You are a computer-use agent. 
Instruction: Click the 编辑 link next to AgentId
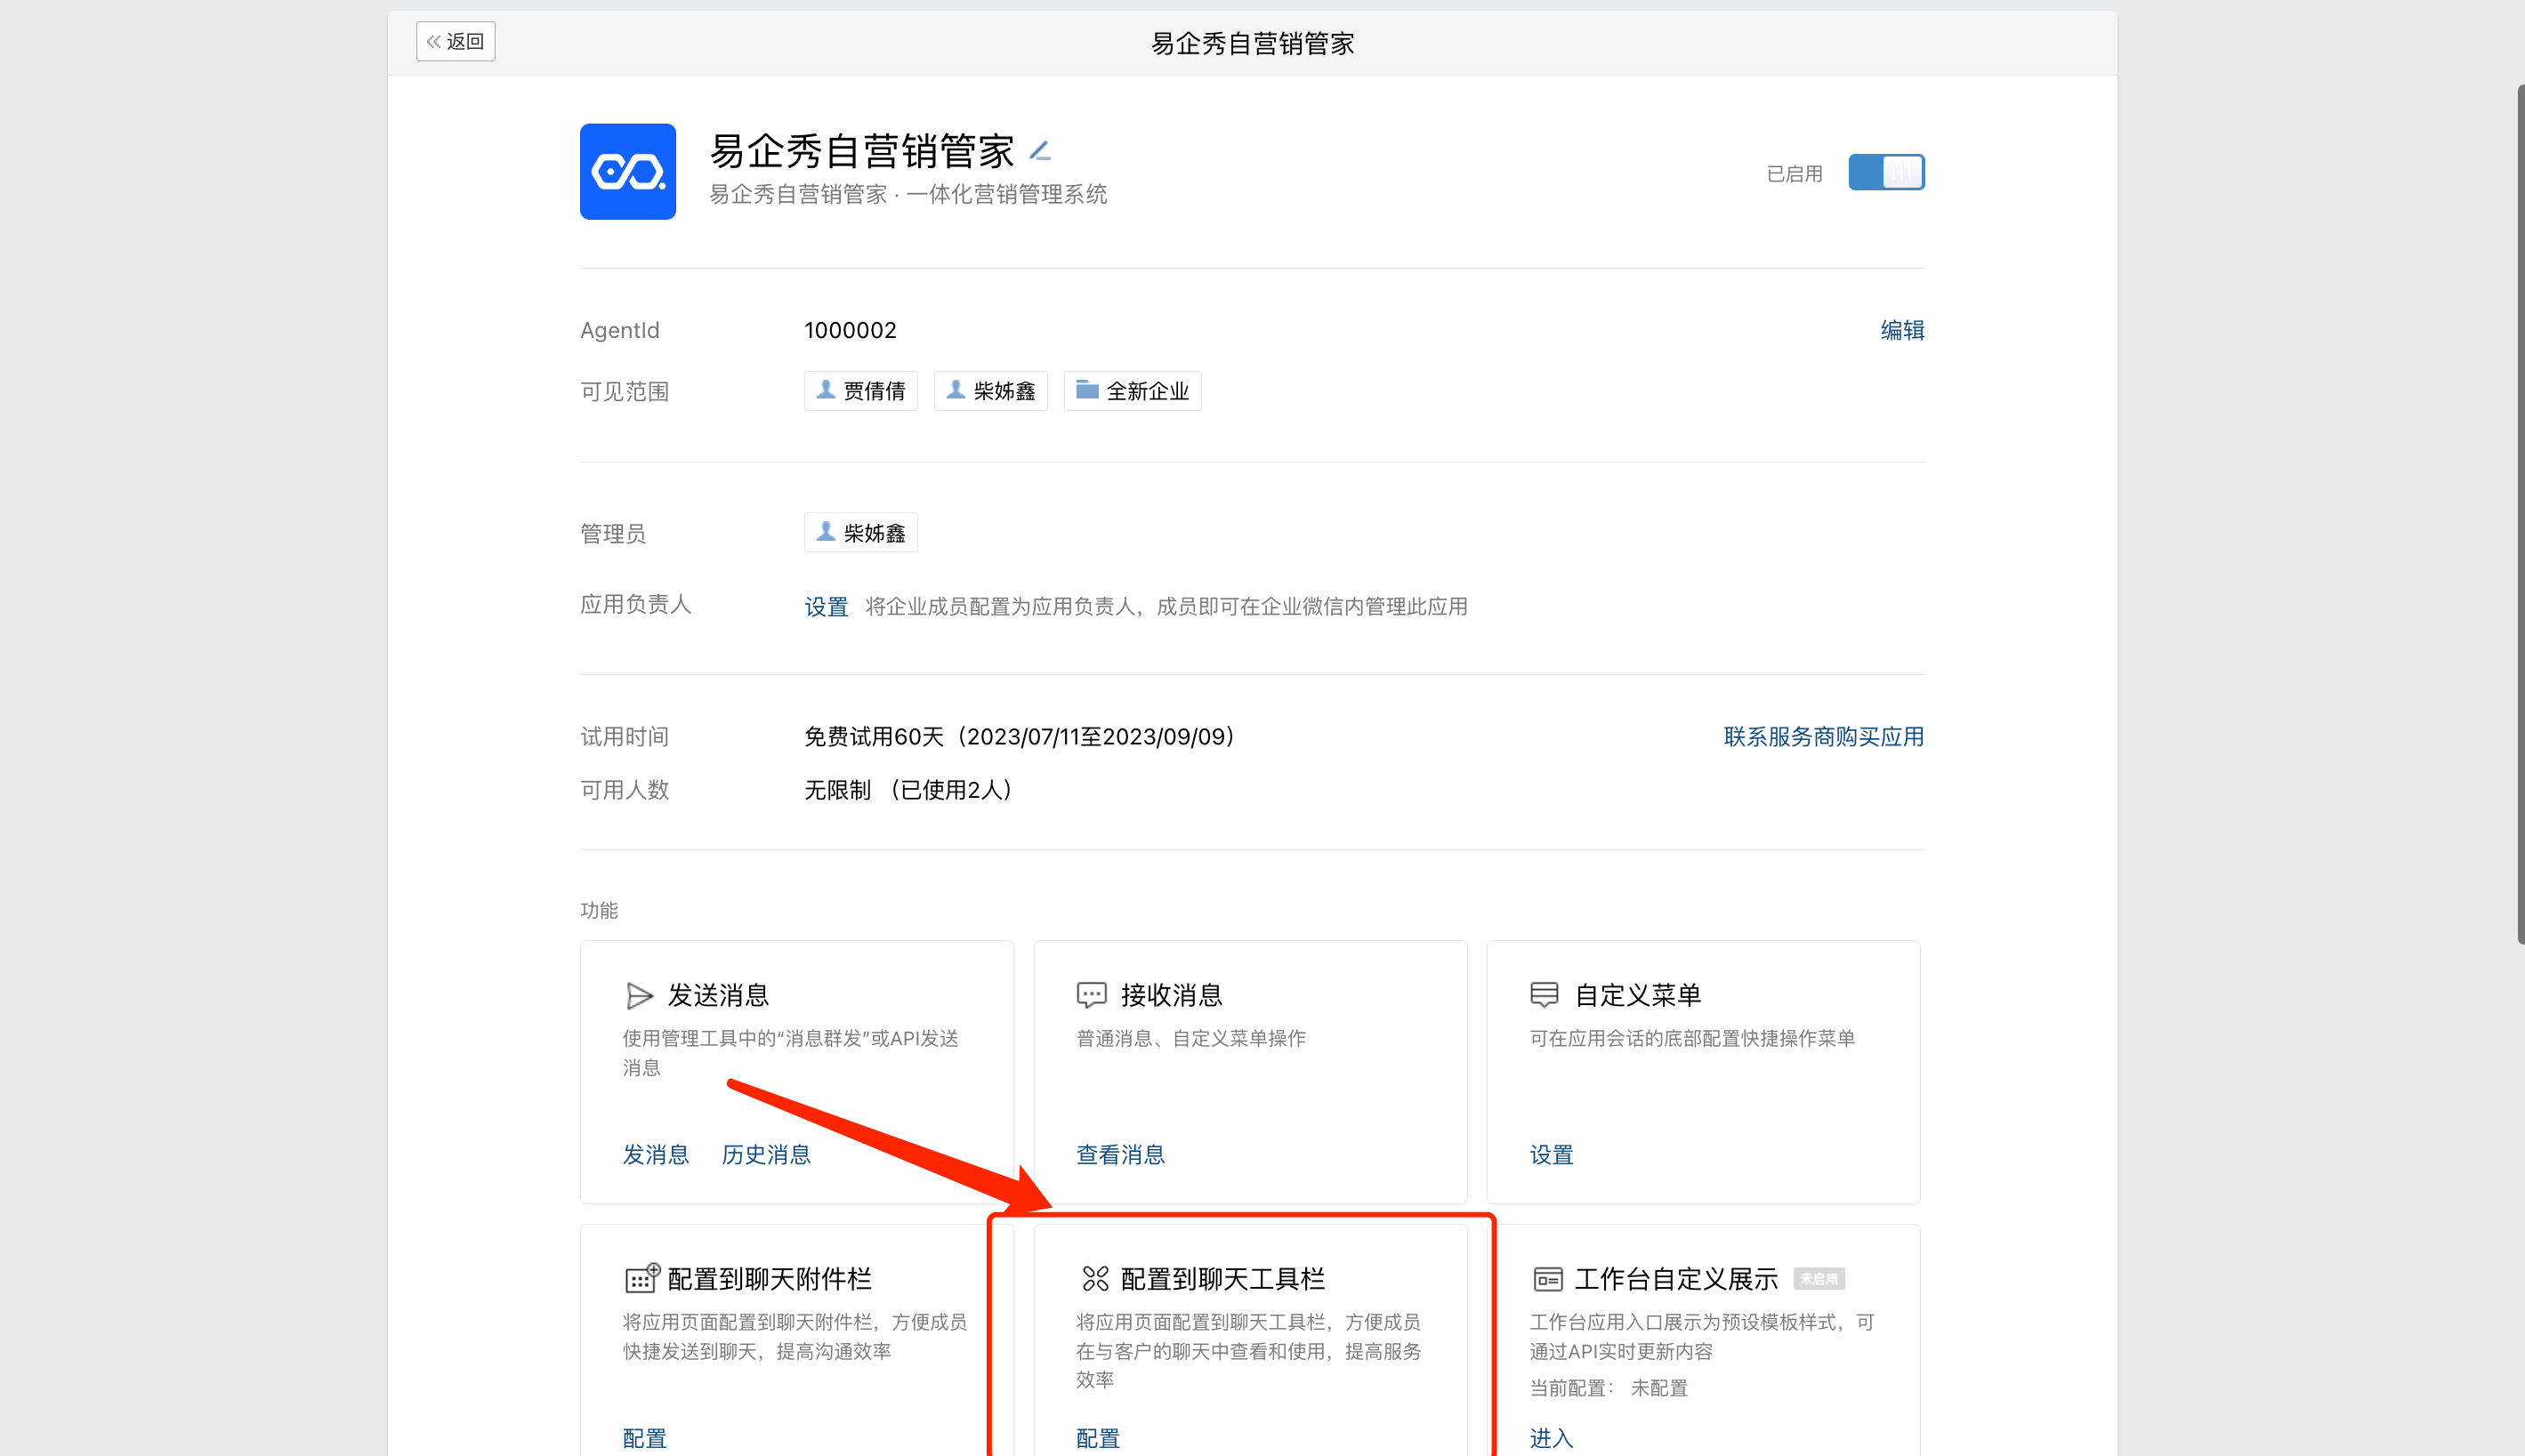[1902, 330]
